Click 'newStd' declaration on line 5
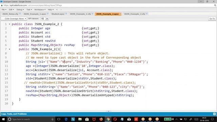The height and width of the screenshot is (122, 217). point(50,41)
